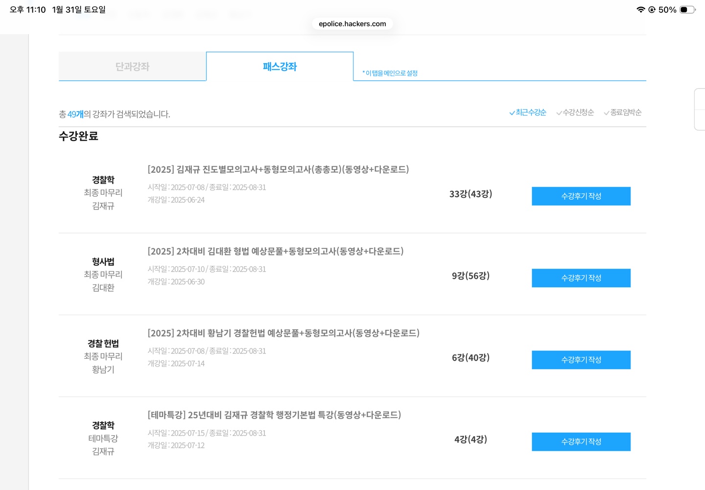Write review for 황남기 경찰헌법 course
The height and width of the screenshot is (490, 705).
tap(581, 360)
